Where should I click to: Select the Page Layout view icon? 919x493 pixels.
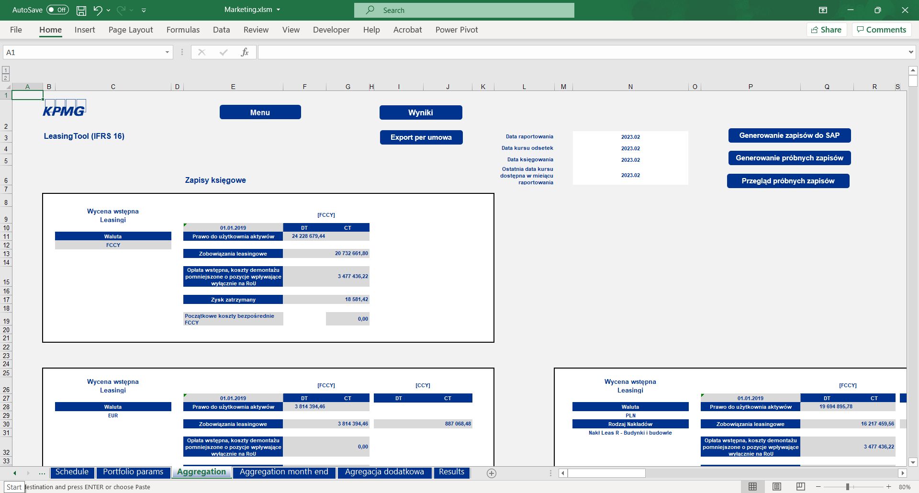coord(776,486)
